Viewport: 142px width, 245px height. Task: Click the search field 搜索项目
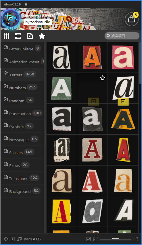click(x=122, y=36)
